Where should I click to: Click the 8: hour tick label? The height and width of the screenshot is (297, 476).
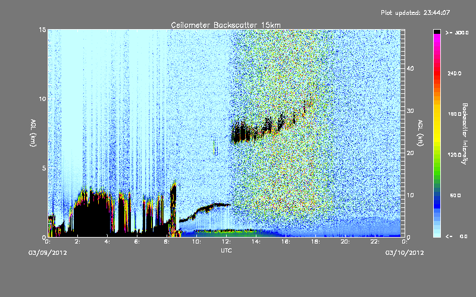coord(167,242)
